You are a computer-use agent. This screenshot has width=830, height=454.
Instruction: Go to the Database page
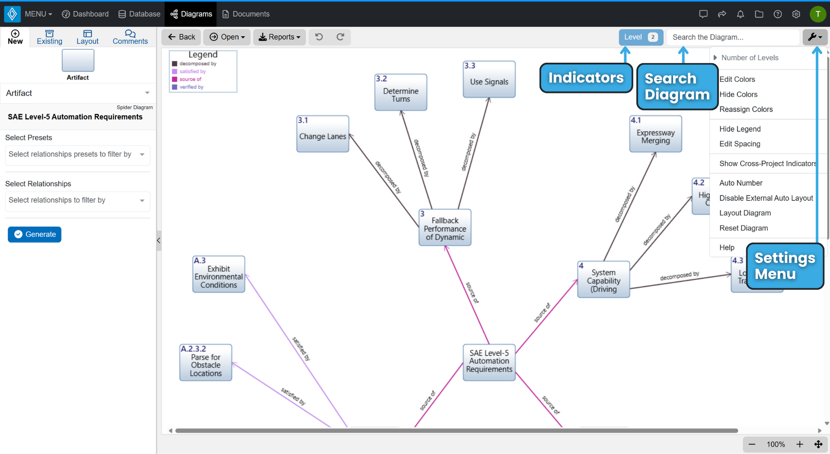pyautogui.click(x=139, y=14)
